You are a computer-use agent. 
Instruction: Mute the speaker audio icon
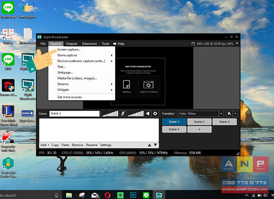(148, 113)
